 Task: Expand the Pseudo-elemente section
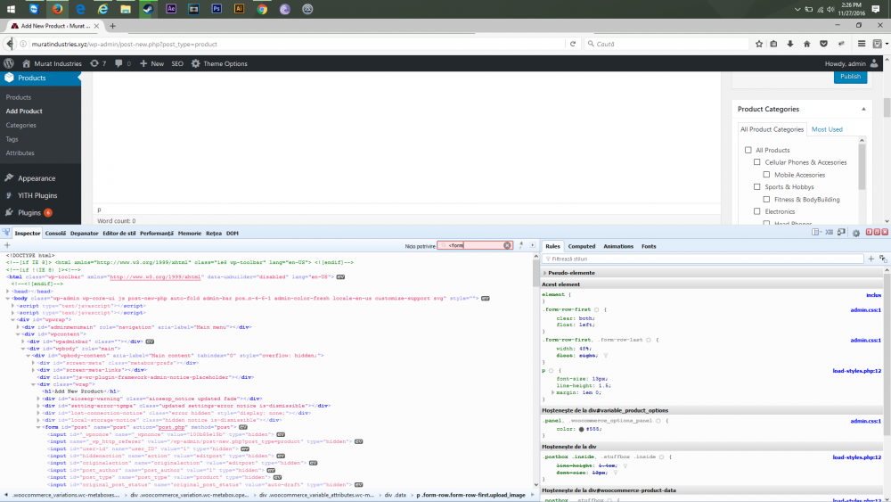[545, 273]
